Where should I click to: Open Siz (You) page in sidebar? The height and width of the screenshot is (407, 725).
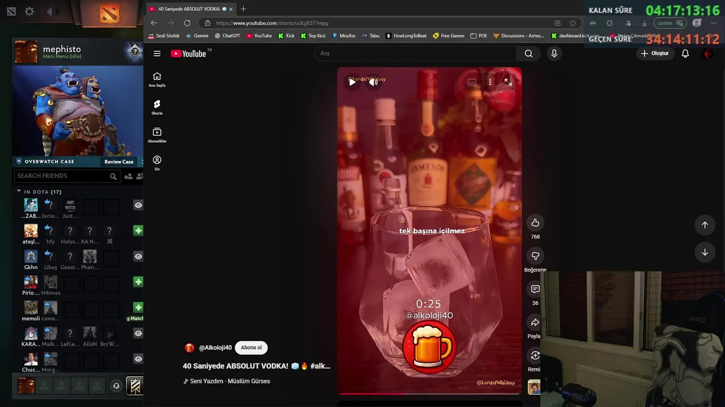[157, 163]
